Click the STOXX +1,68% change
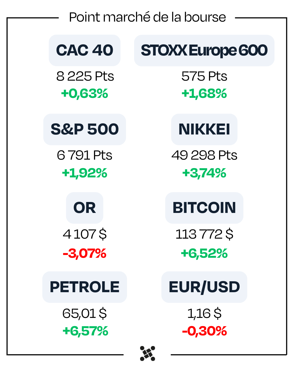 (204, 93)
